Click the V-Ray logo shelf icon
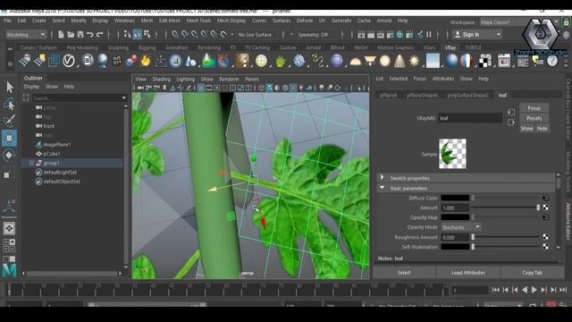The image size is (572, 322). pyautogui.click(x=69, y=61)
